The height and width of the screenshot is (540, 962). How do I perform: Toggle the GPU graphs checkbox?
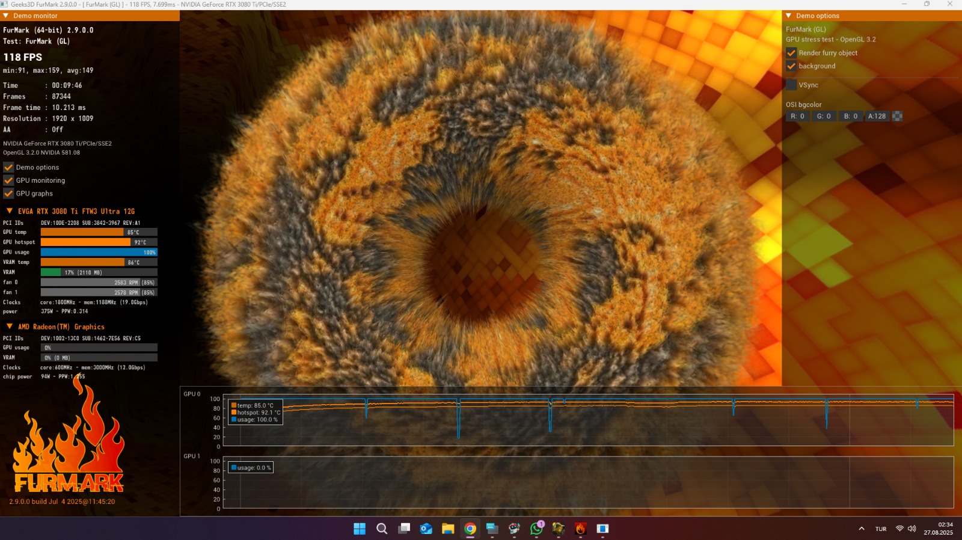click(x=8, y=194)
